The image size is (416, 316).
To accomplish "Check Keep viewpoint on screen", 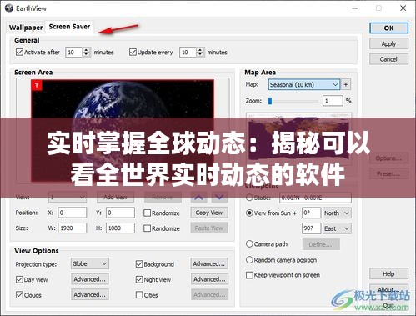I will pyautogui.click(x=249, y=275).
